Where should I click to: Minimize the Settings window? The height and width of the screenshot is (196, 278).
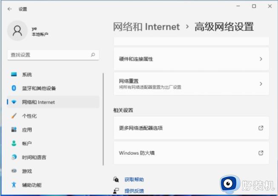pyautogui.click(x=238, y=6)
